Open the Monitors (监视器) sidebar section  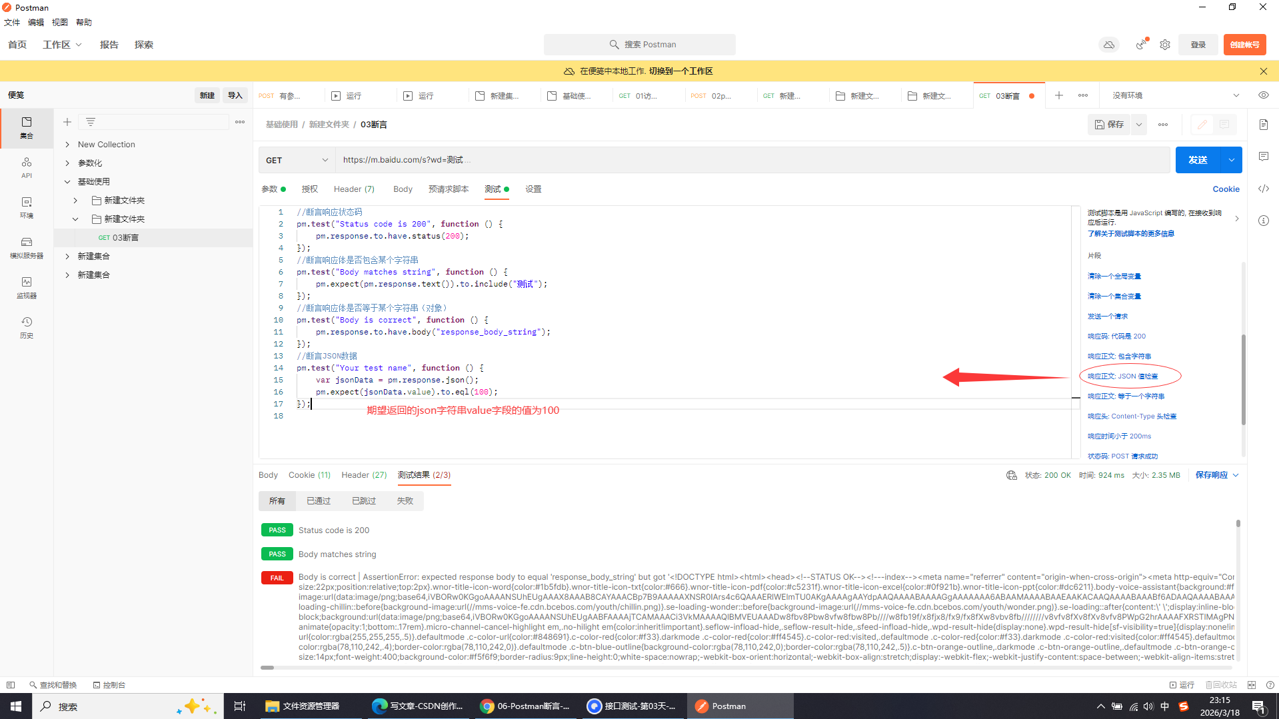click(27, 287)
